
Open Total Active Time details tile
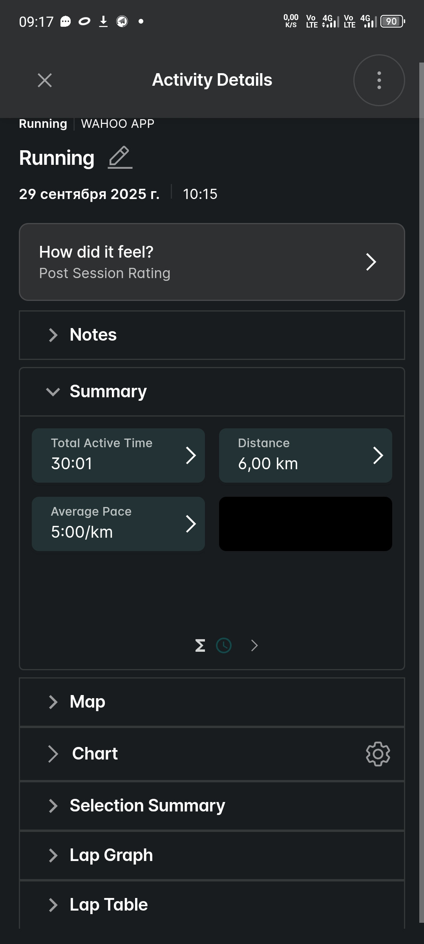click(x=118, y=455)
